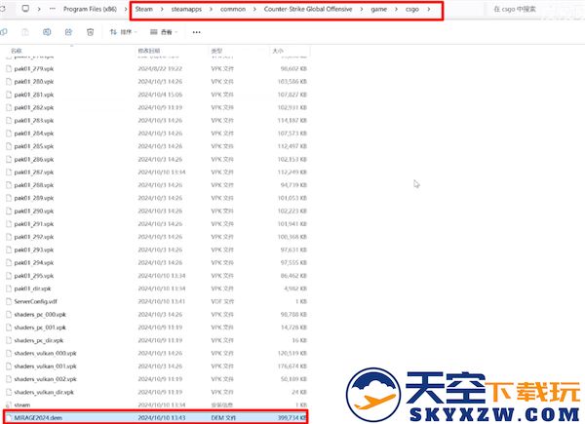Expand chevron after Counter-Strike Global Offensive
The height and width of the screenshot is (424, 585).
(x=362, y=9)
